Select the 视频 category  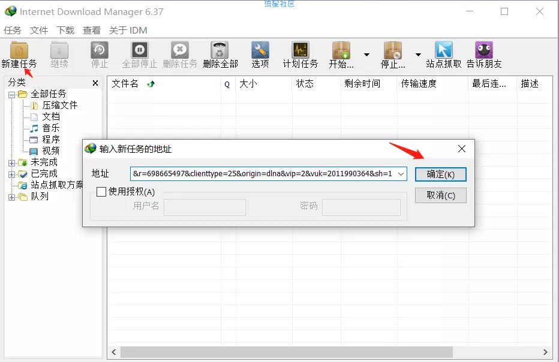click(51, 150)
